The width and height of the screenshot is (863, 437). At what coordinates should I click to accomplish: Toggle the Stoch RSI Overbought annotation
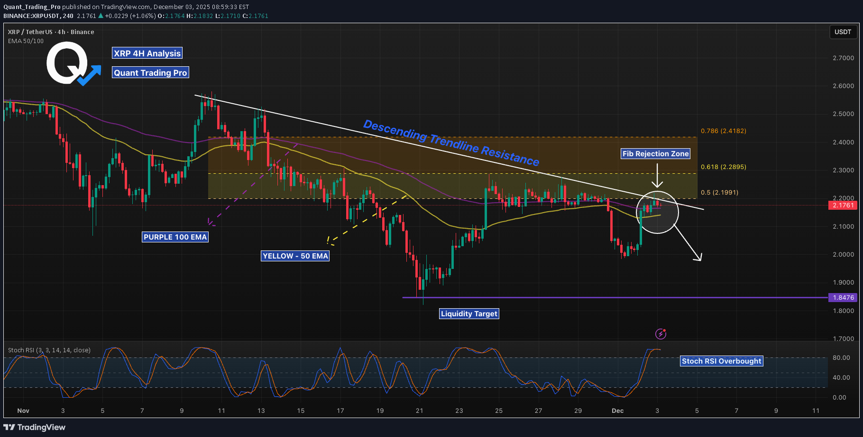(721, 361)
